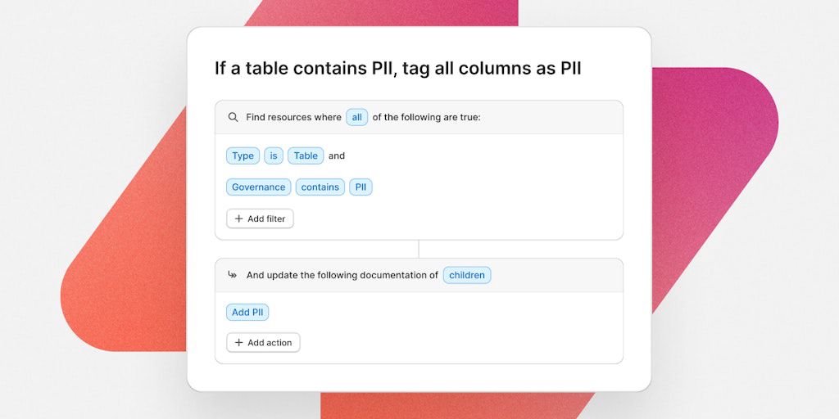The width and height of the screenshot is (839, 419).
Task: Open the 'Governance' field chip
Action: pos(258,187)
